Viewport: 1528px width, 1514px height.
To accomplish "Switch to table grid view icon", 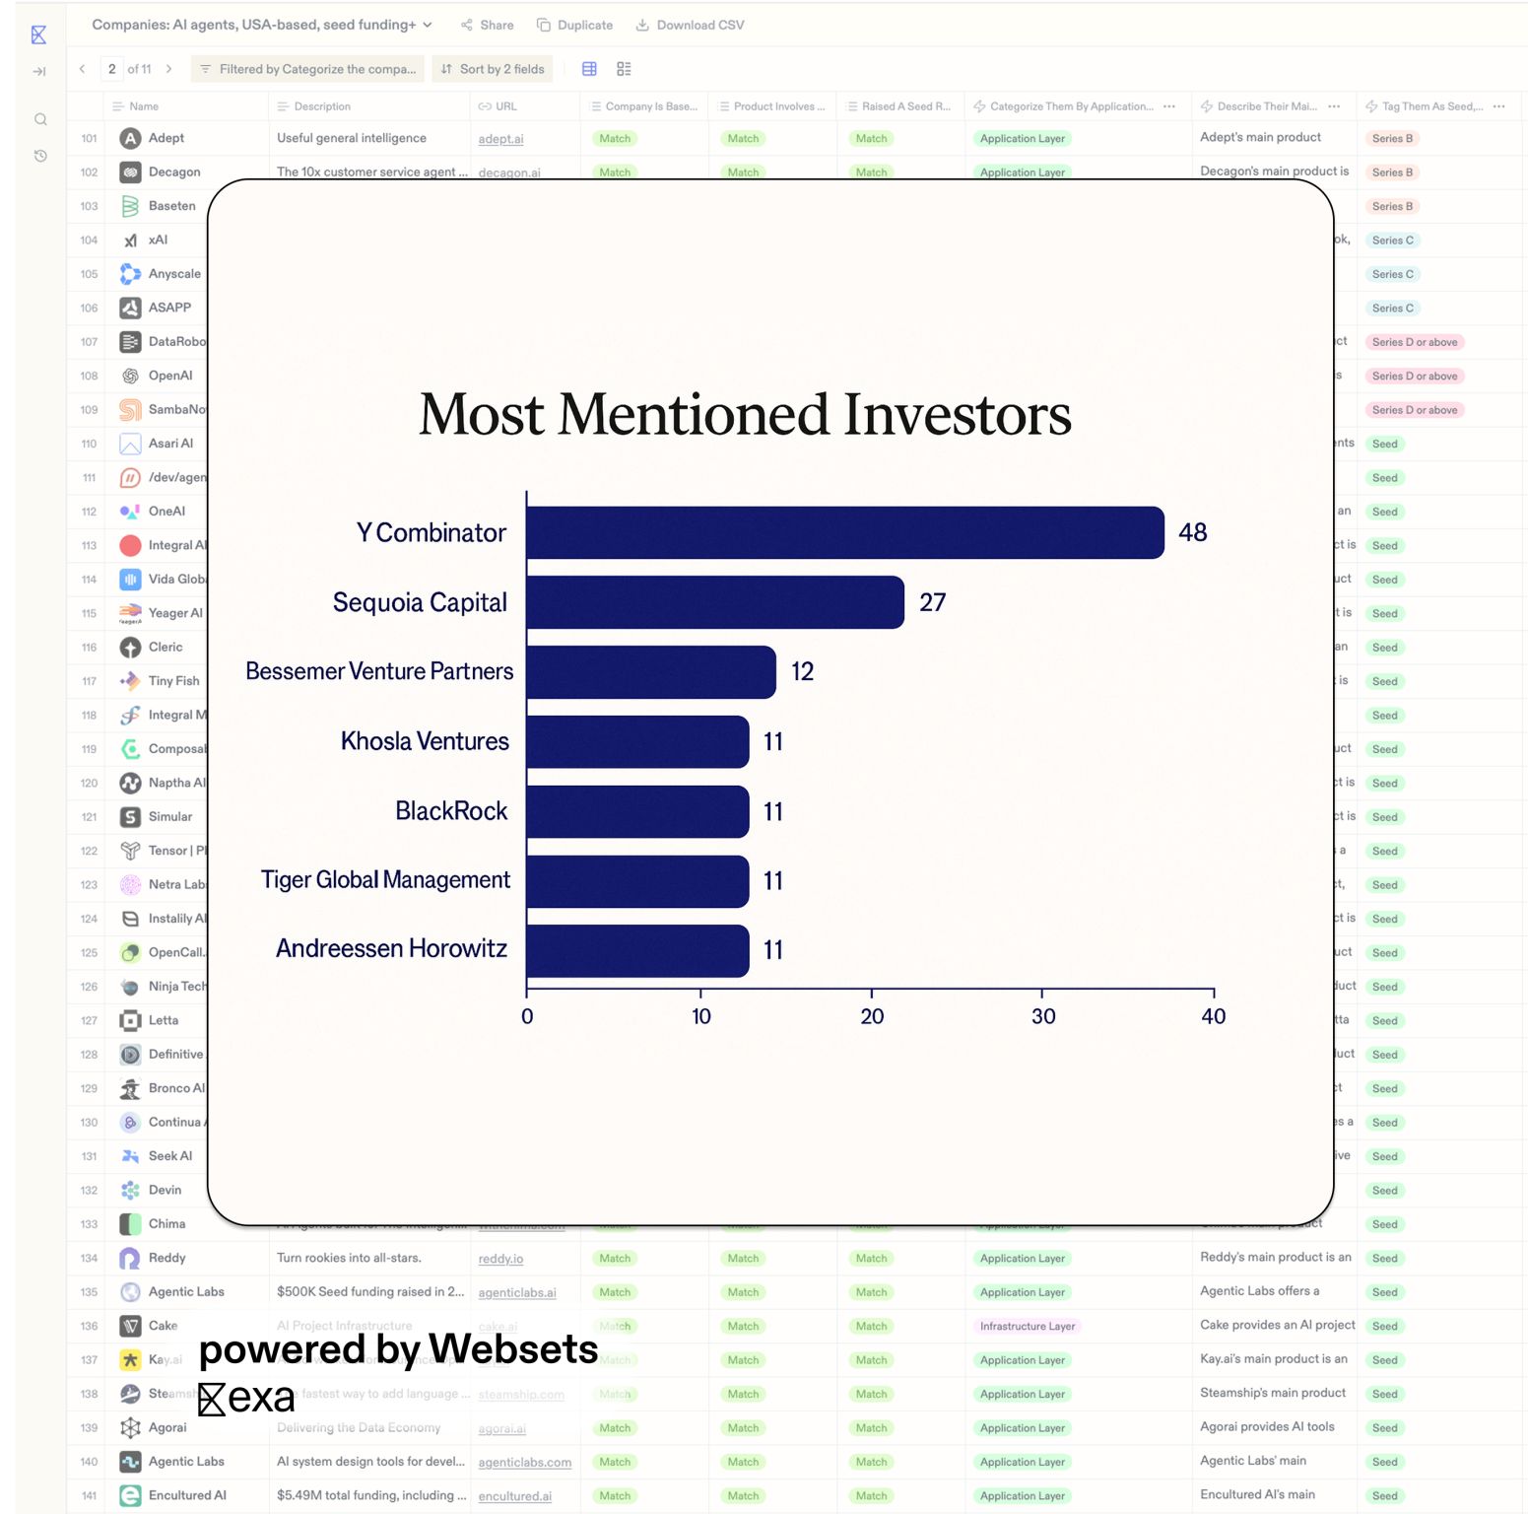I will coord(589,69).
